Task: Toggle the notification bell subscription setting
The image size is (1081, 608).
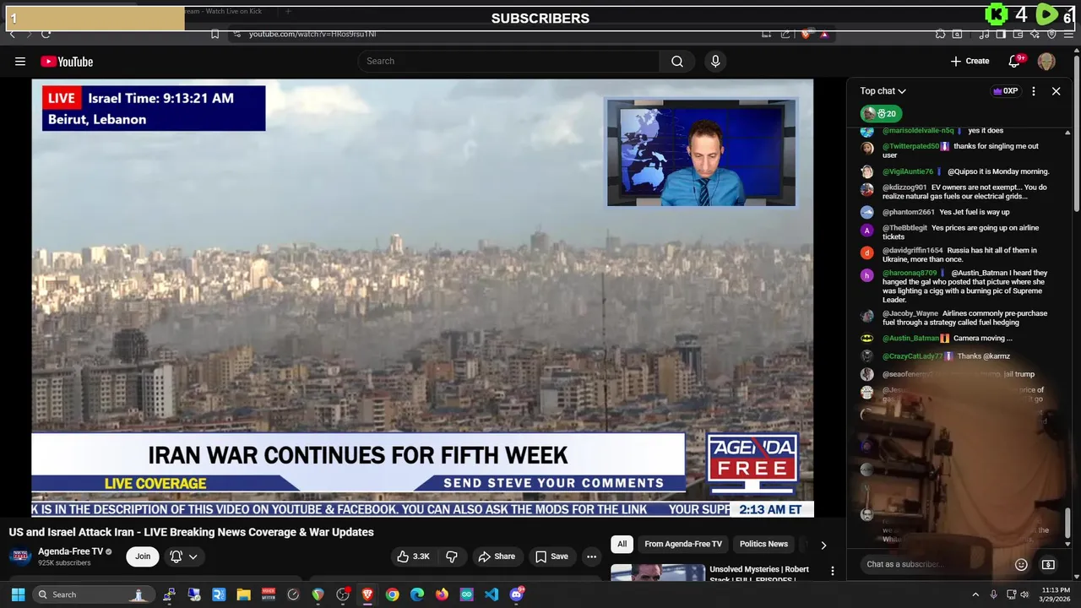Action: point(176,556)
